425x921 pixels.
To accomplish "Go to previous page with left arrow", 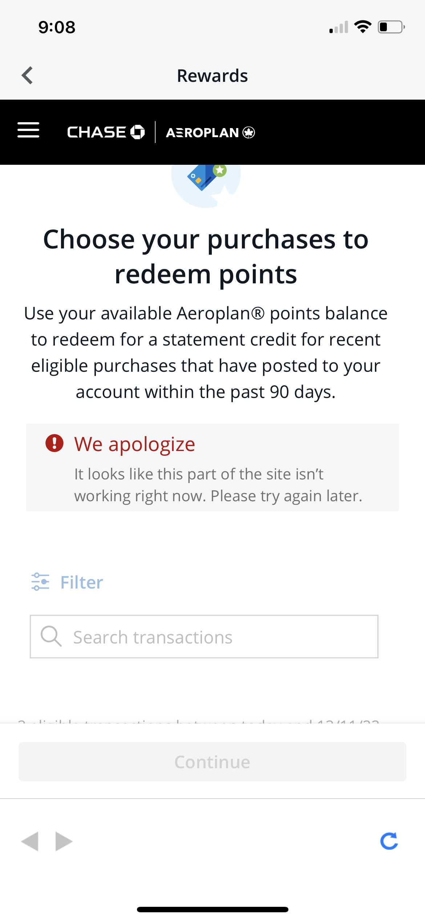I will point(30,841).
